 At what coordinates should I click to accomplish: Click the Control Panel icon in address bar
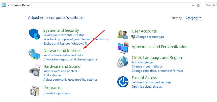[4, 5]
